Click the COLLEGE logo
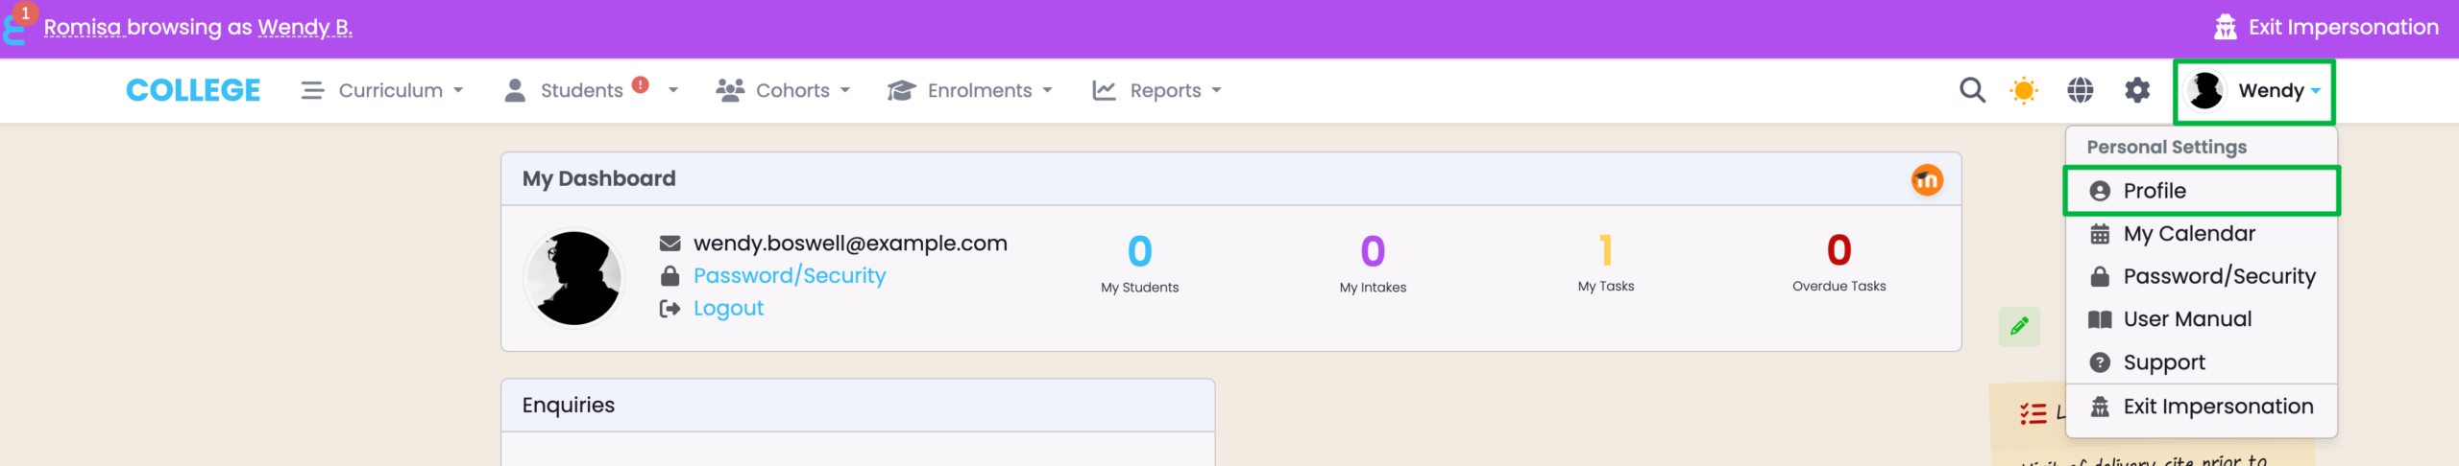 point(193,90)
